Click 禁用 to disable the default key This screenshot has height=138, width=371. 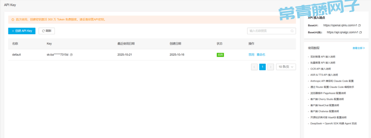(251, 55)
